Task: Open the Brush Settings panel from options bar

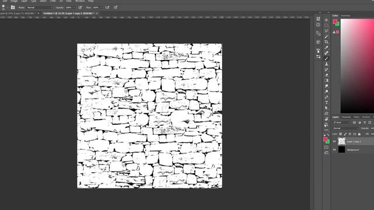Action: [x=13, y=8]
